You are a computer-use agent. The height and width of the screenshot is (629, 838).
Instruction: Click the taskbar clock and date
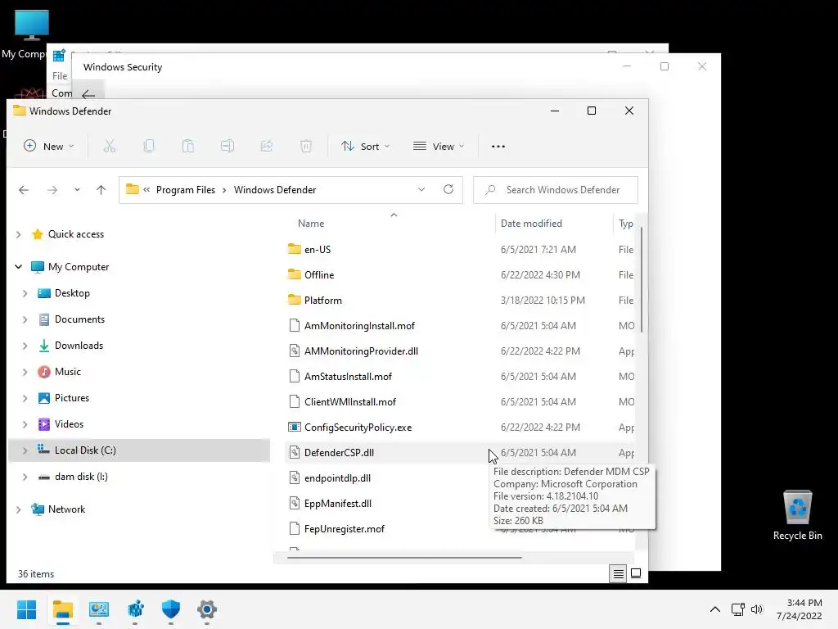799,609
